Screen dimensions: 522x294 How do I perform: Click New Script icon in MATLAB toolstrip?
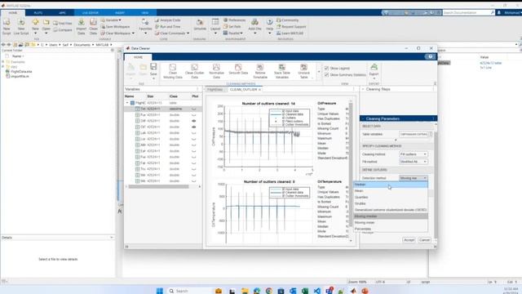click(7, 26)
